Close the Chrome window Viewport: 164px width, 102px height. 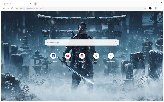[161, 2]
